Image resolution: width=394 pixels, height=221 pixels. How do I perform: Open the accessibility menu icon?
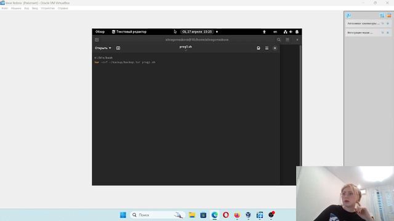pyautogui.click(x=264, y=32)
